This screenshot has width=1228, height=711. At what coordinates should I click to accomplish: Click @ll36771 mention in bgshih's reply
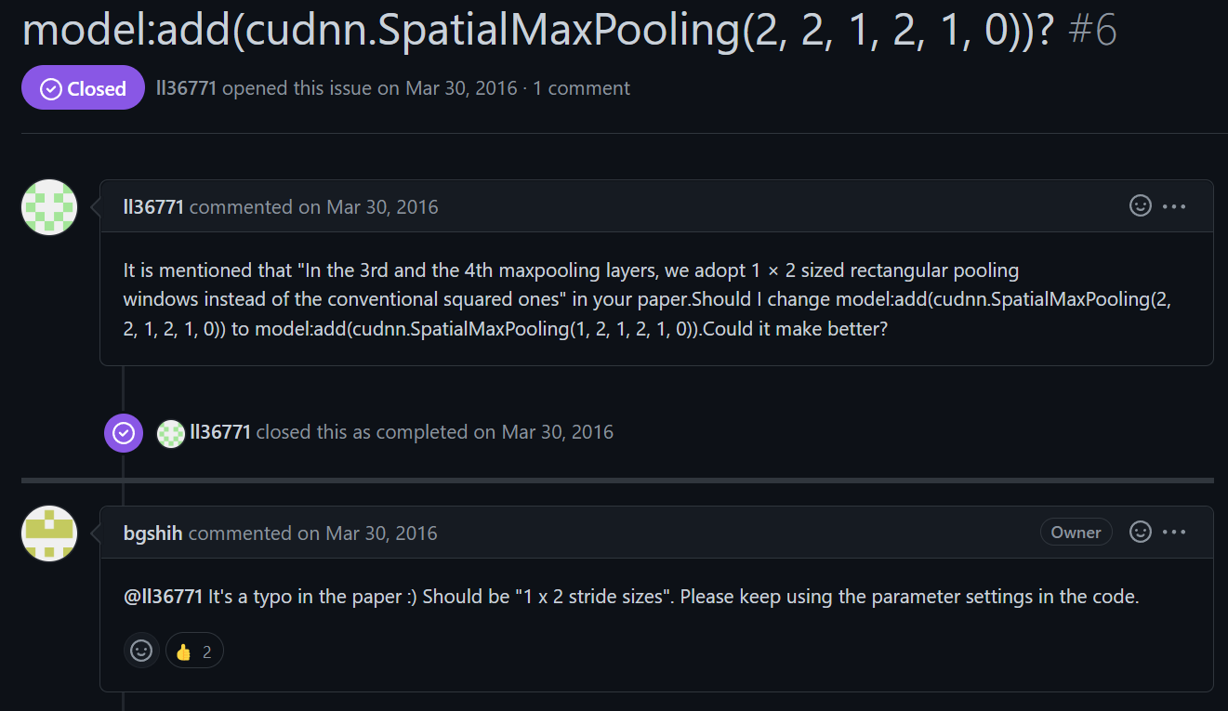pyautogui.click(x=163, y=597)
